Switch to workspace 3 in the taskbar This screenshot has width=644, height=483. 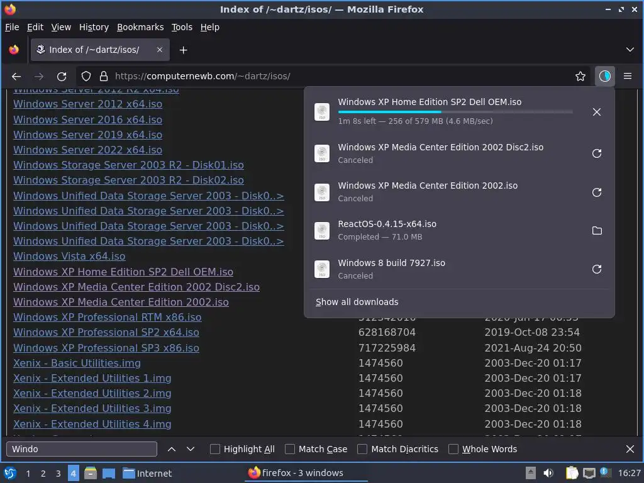pos(58,474)
